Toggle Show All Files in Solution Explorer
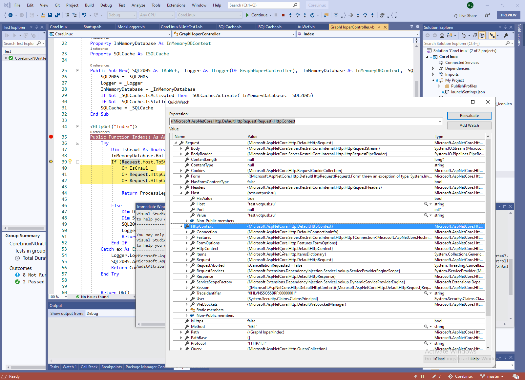The image size is (525, 380). pos(482,35)
